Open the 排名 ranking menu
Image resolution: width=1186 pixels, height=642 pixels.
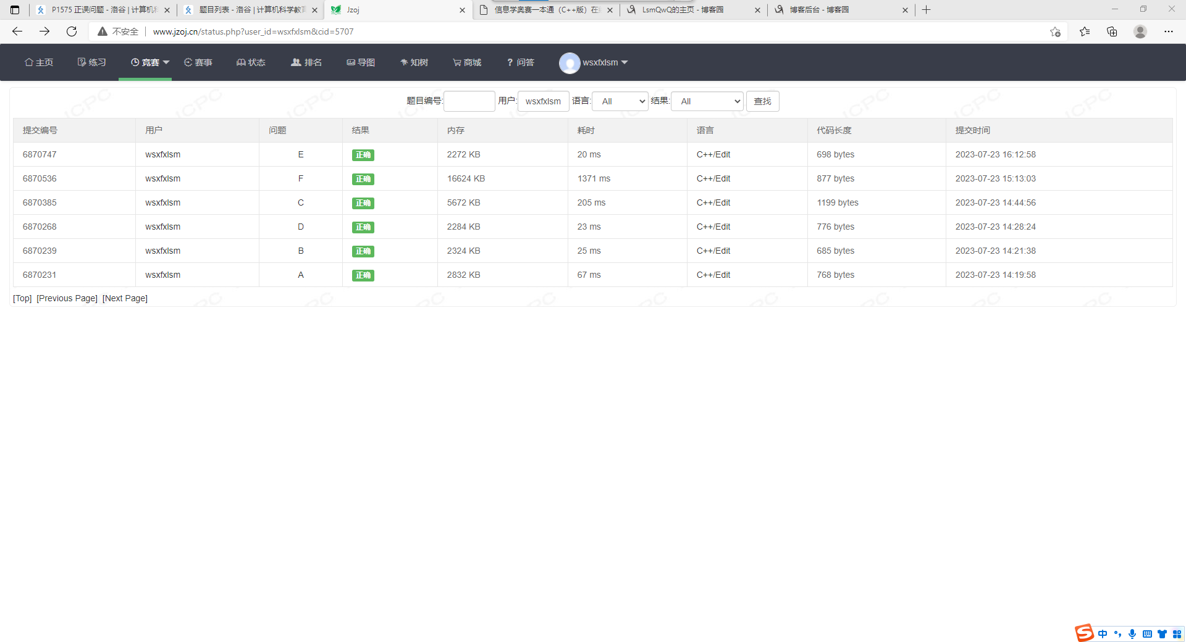click(x=306, y=62)
